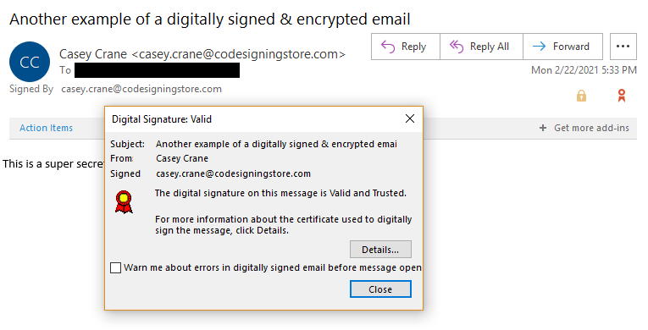Viewport: 648px width, 330px height.
Task: Click the purple Reply arrow icon
Action: [x=388, y=47]
